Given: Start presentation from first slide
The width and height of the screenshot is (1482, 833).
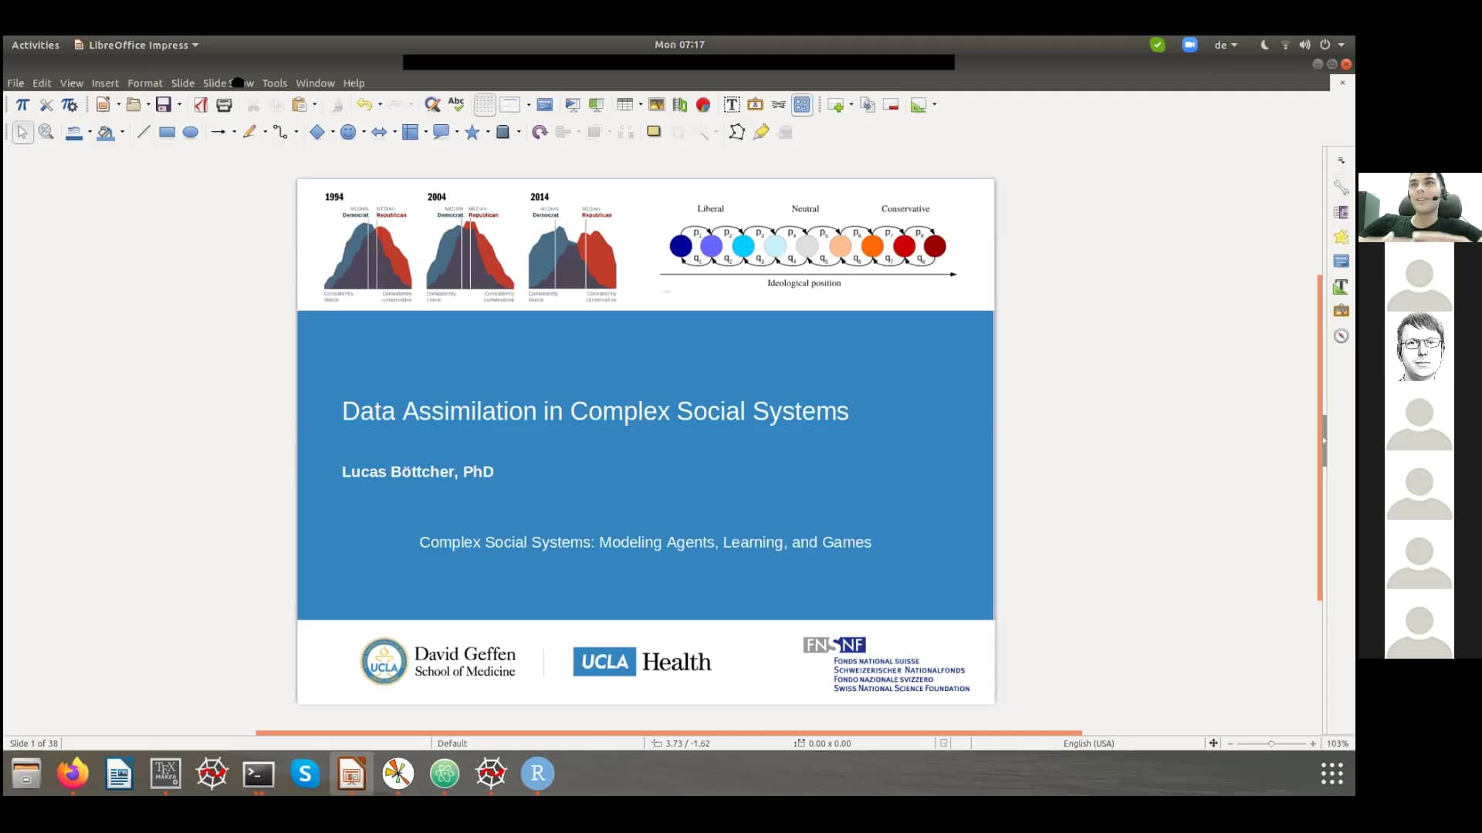Looking at the screenshot, I should tap(573, 105).
